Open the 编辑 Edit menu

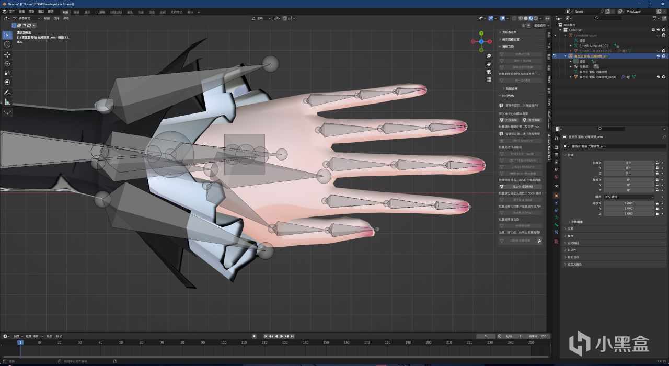coord(21,12)
